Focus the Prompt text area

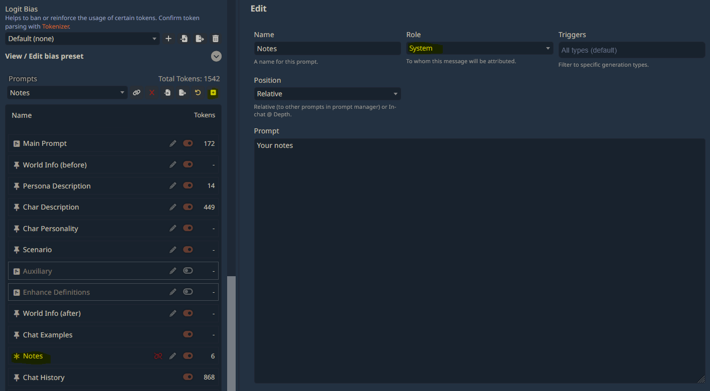click(479, 261)
